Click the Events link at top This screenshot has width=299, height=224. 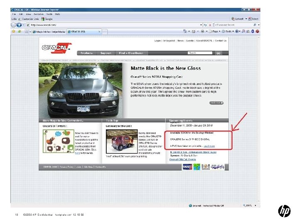click(190, 41)
